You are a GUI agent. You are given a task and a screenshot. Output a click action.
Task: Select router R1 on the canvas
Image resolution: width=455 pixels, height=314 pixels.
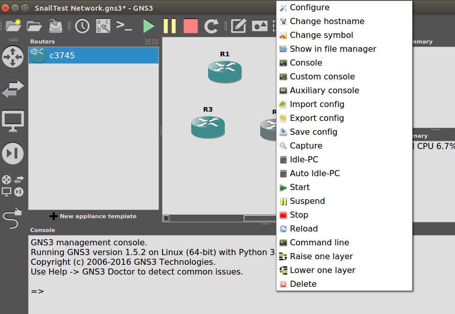tap(225, 72)
